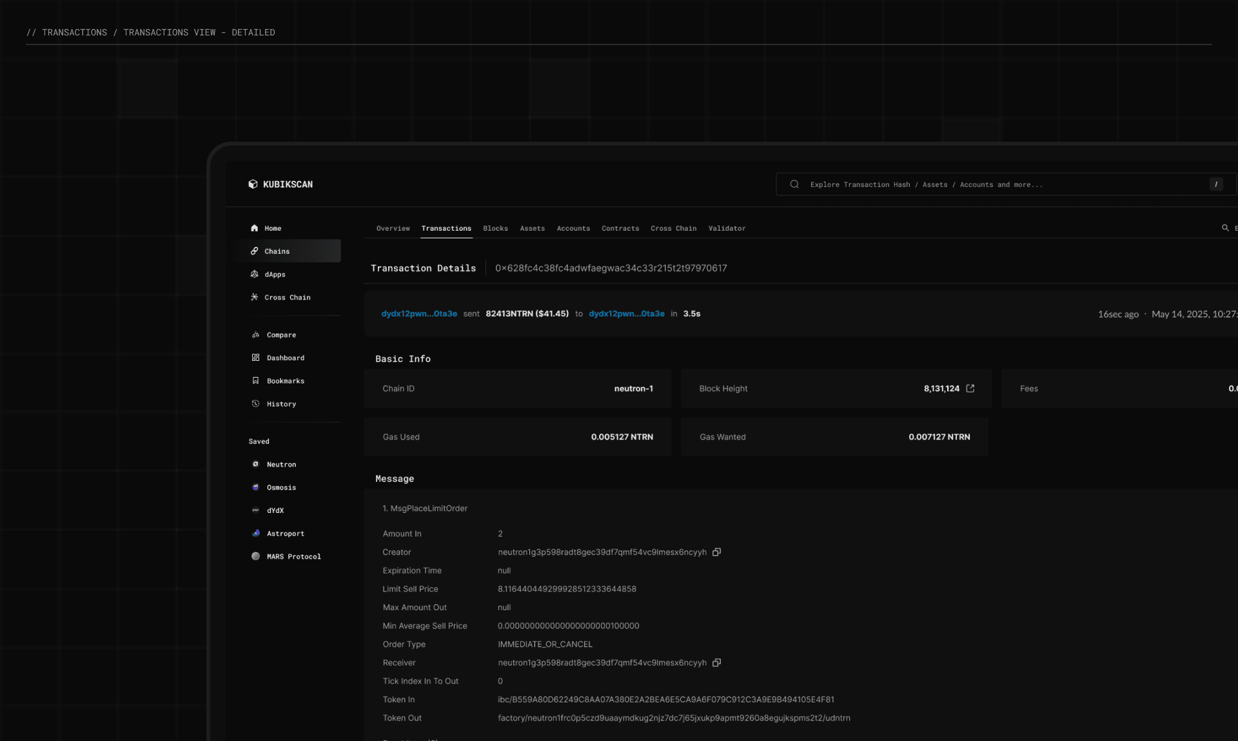Click the dApps icon in sidebar
Viewport: 1238px width, 741px height.
tap(254, 274)
